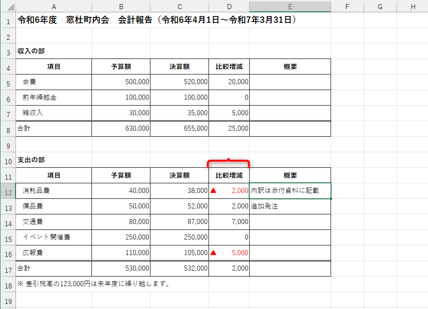Click 概要 header in the income table
The image size is (428, 309).
(290, 67)
